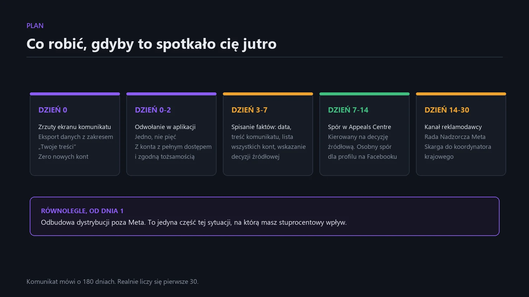Select the 'Odwołanie w aplikacji' text

(165, 127)
